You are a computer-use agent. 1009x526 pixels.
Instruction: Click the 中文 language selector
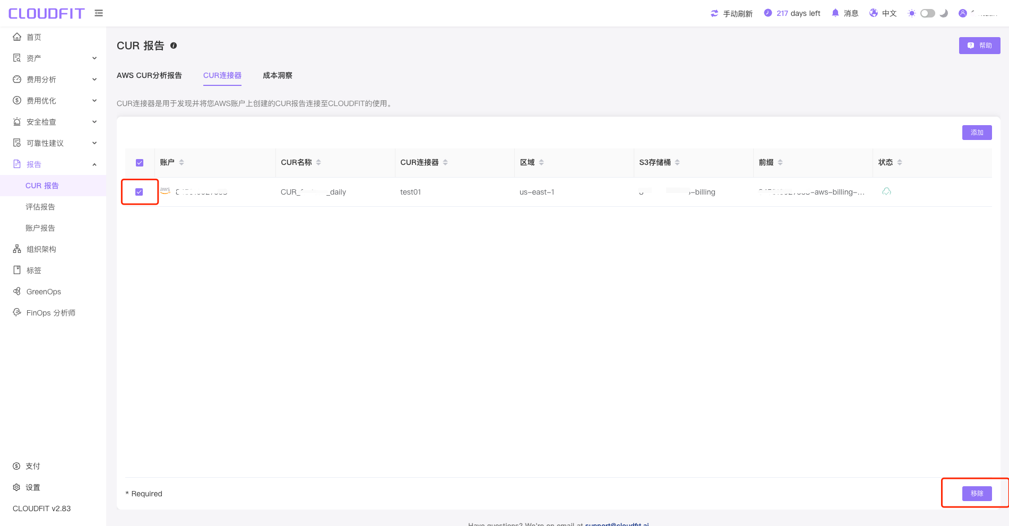(890, 13)
